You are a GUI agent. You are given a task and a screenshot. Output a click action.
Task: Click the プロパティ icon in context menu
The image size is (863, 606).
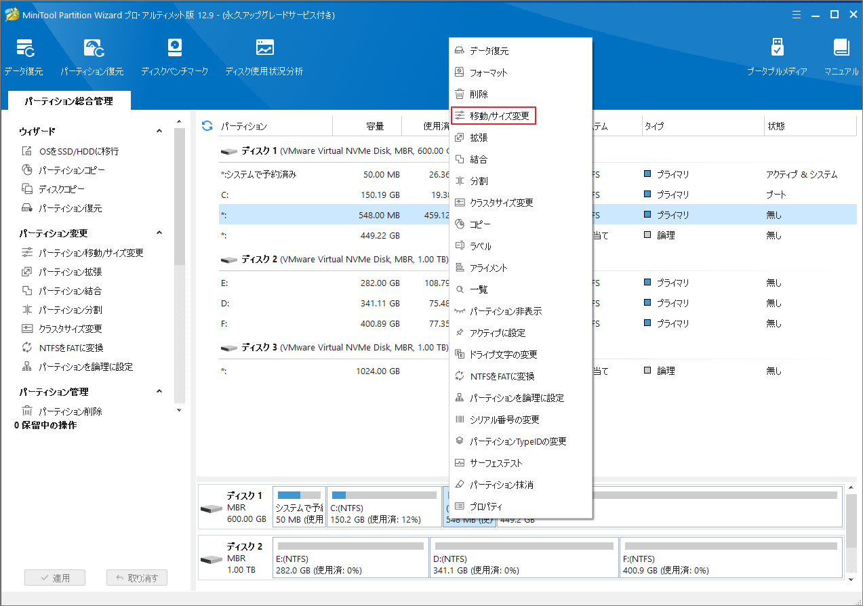460,506
